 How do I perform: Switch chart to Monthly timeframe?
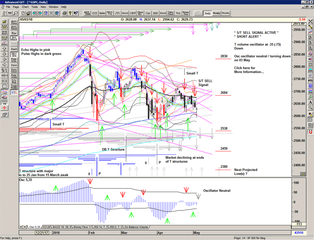pos(226,13)
